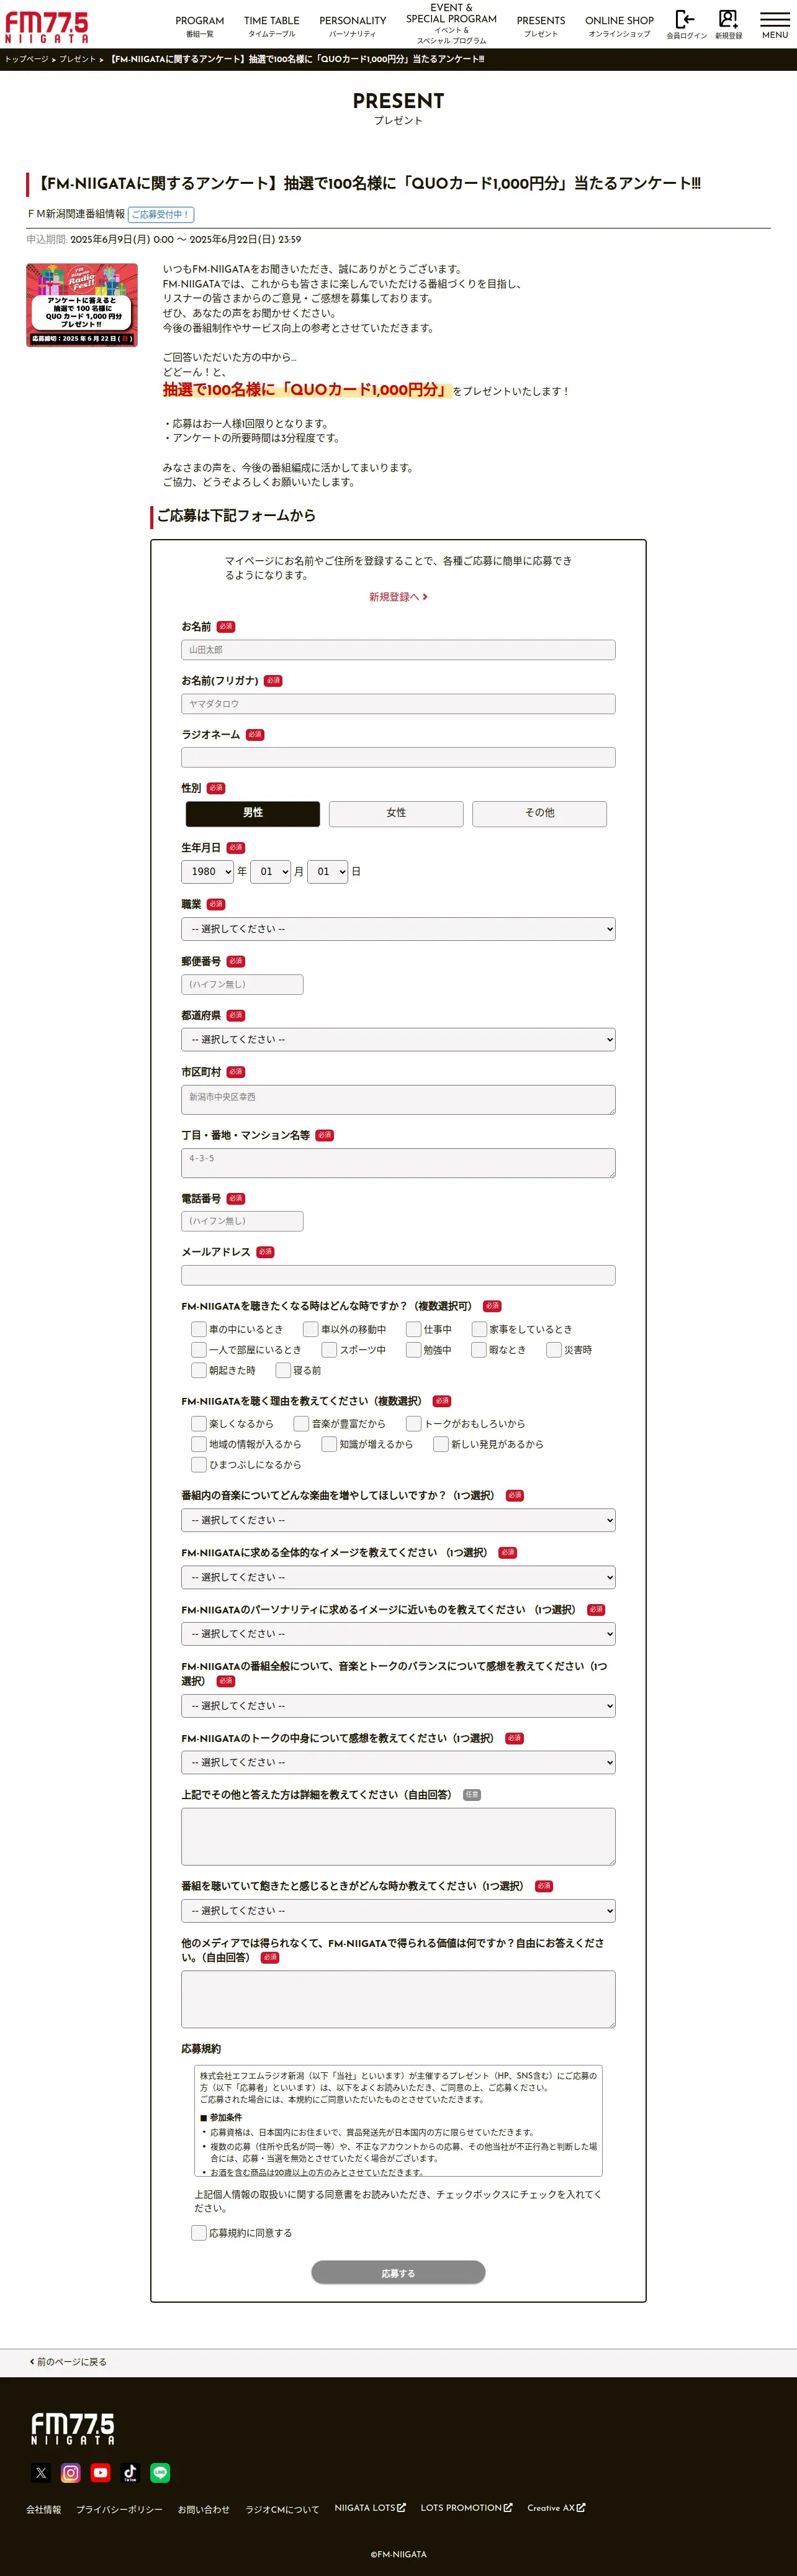Open the PRESENTS プレゼント menu
Screen dimensions: 797x2576
coord(541,26)
